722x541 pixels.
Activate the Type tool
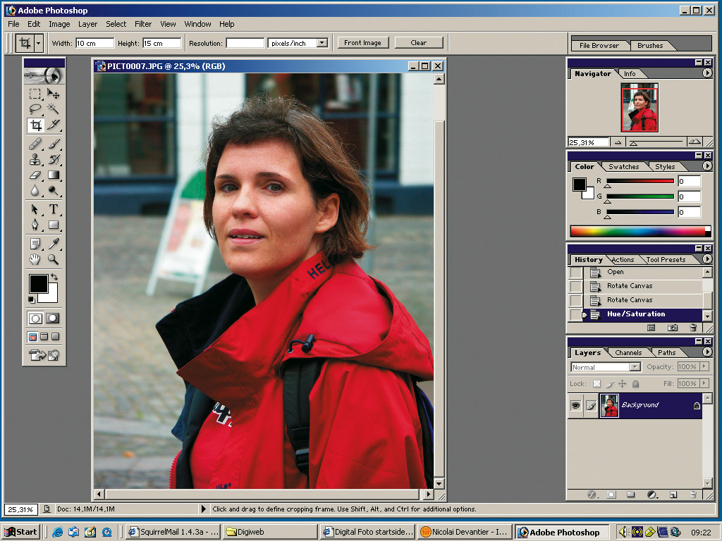pyautogui.click(x=54, y=209)
